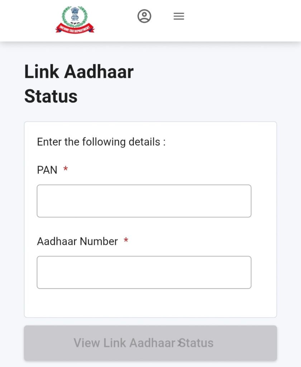Click the PAN field label

(47, 170)
